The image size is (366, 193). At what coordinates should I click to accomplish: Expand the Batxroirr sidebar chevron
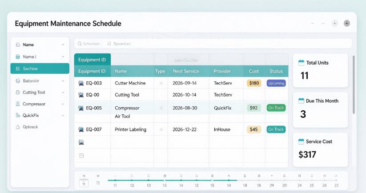[x=63, y=81]
